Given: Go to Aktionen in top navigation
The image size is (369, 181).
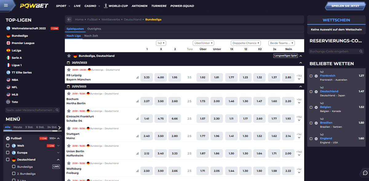Looking at the screenshot, I should point(139,6).
